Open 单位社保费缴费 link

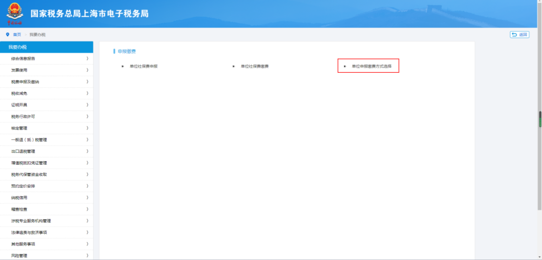coord(254,66)
